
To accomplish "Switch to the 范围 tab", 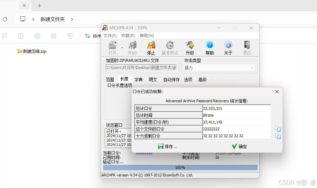I will [110, 80].
